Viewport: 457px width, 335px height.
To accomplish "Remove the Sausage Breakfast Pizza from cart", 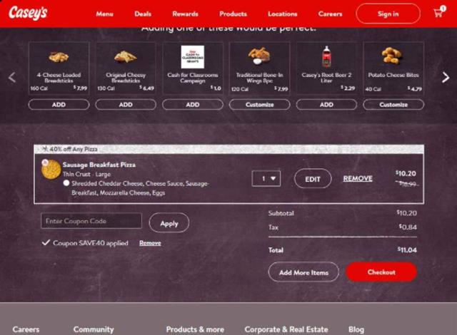I will point(358,178).
